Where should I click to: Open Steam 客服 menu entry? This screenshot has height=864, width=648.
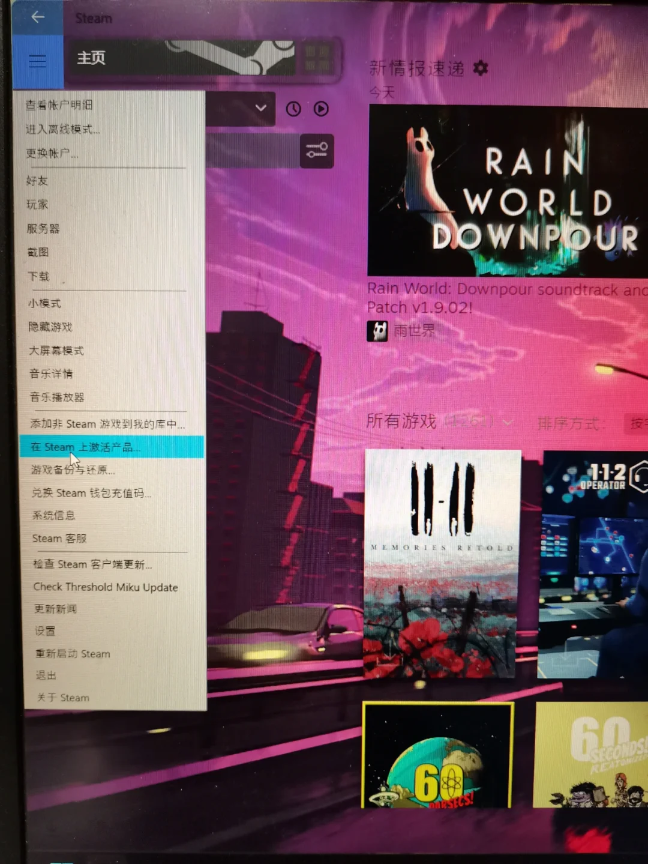[x=59, y=539]
